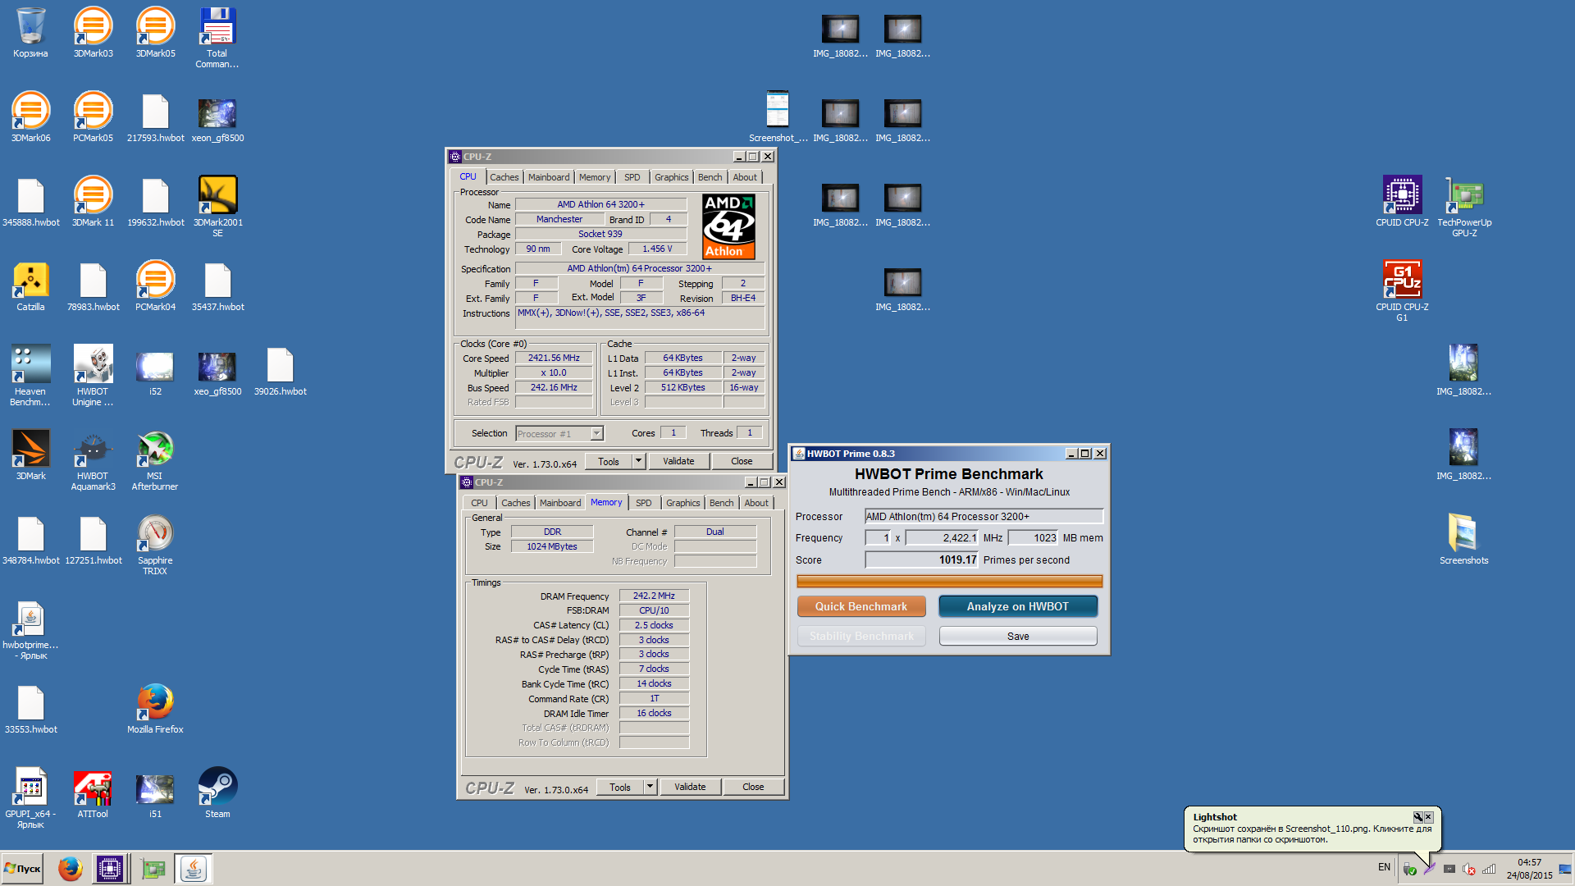Click the EN language indicator
Viewport: 1575px width, 886px height.
point(1384,867)
